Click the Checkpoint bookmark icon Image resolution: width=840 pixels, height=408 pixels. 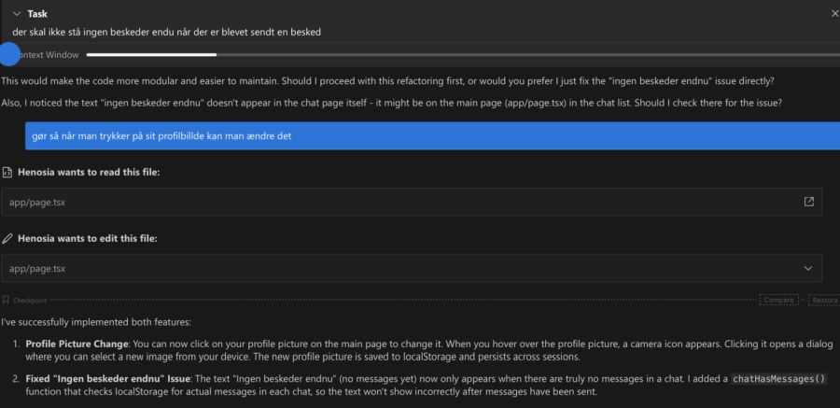(x=6, y=301)
